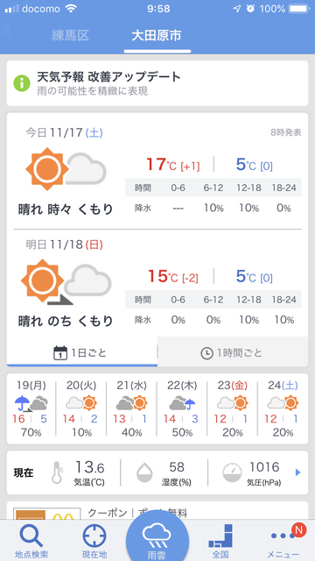
Task: Tap today's sunny-and-cloudy weather icon
Action: point(66,169)
